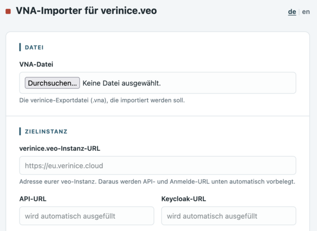Switch language to English (en)
The width and height of the screenshot is (317, 231).
pyautogui.click(x=306, y=12)
